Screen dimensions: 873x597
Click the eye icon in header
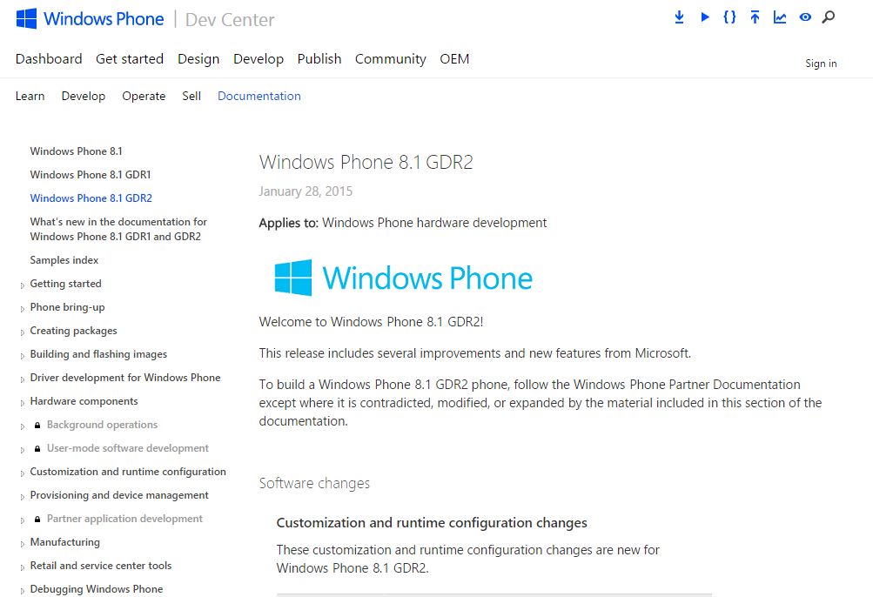pyautogui.click(x=805, y=17)
